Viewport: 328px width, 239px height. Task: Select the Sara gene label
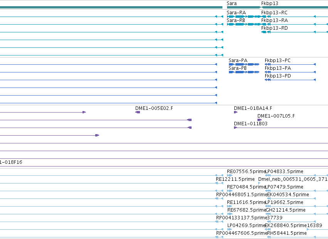coord(232,3)
